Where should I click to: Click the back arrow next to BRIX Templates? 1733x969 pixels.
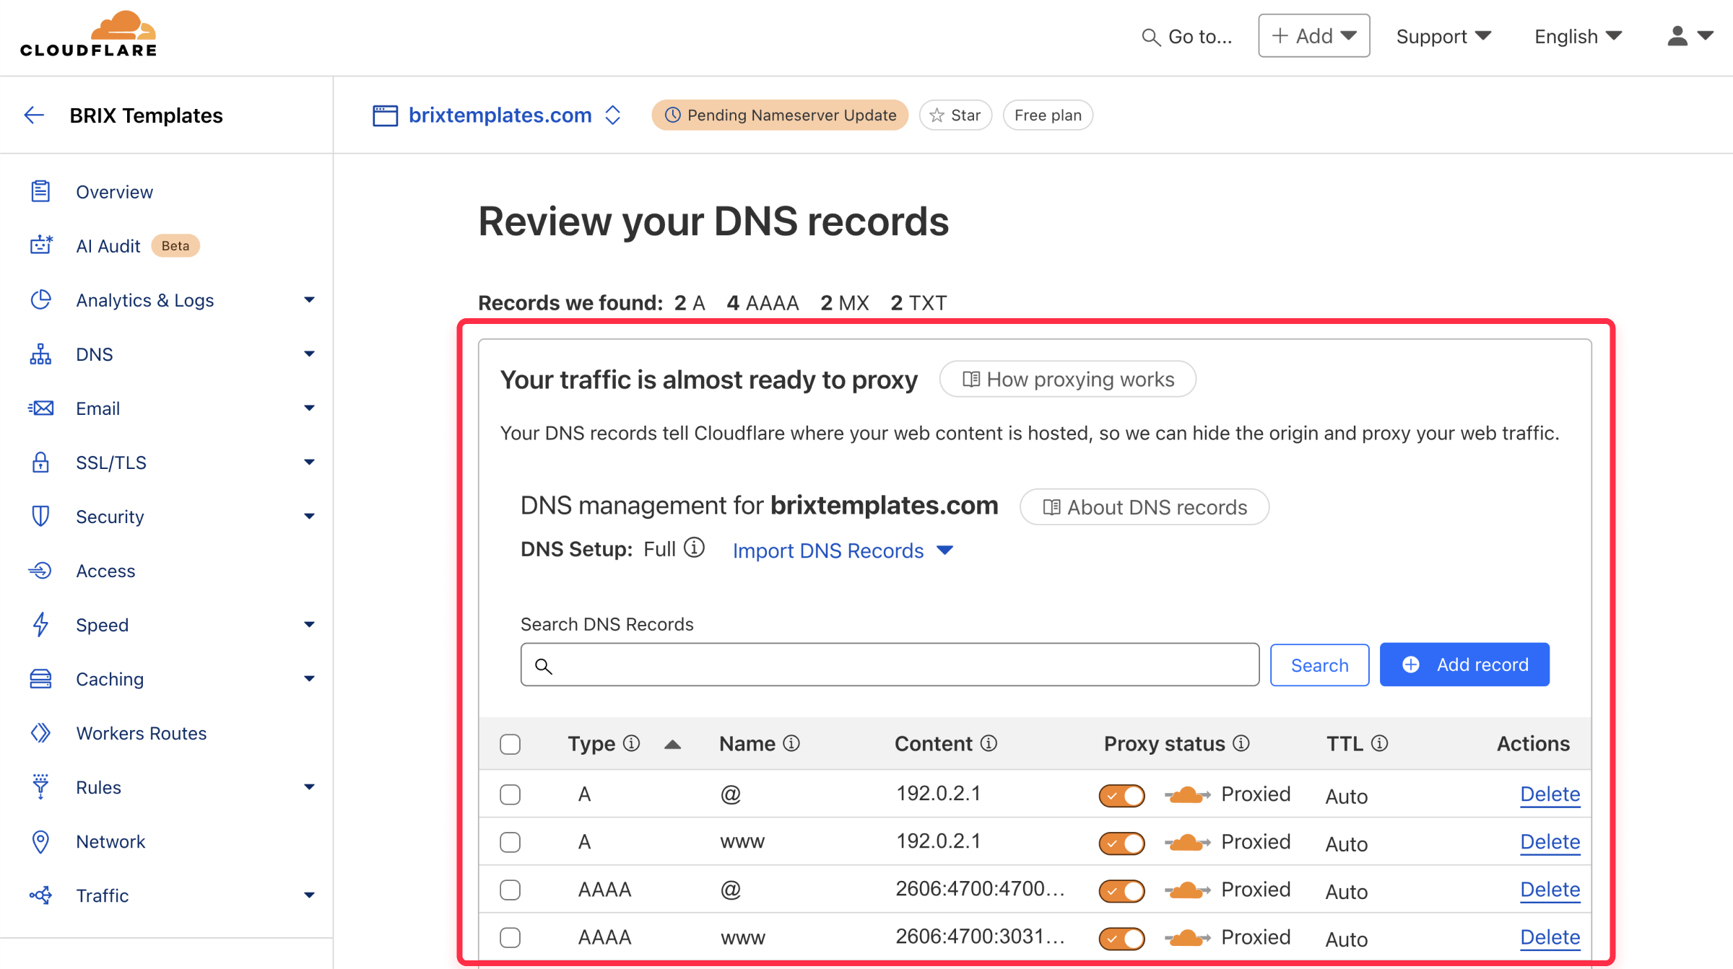point(34,115)
